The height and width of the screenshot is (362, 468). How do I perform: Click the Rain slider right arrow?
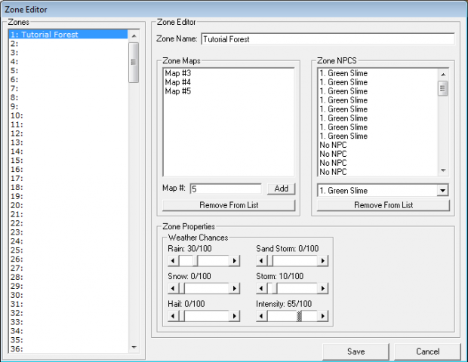[x=235, y=261]
